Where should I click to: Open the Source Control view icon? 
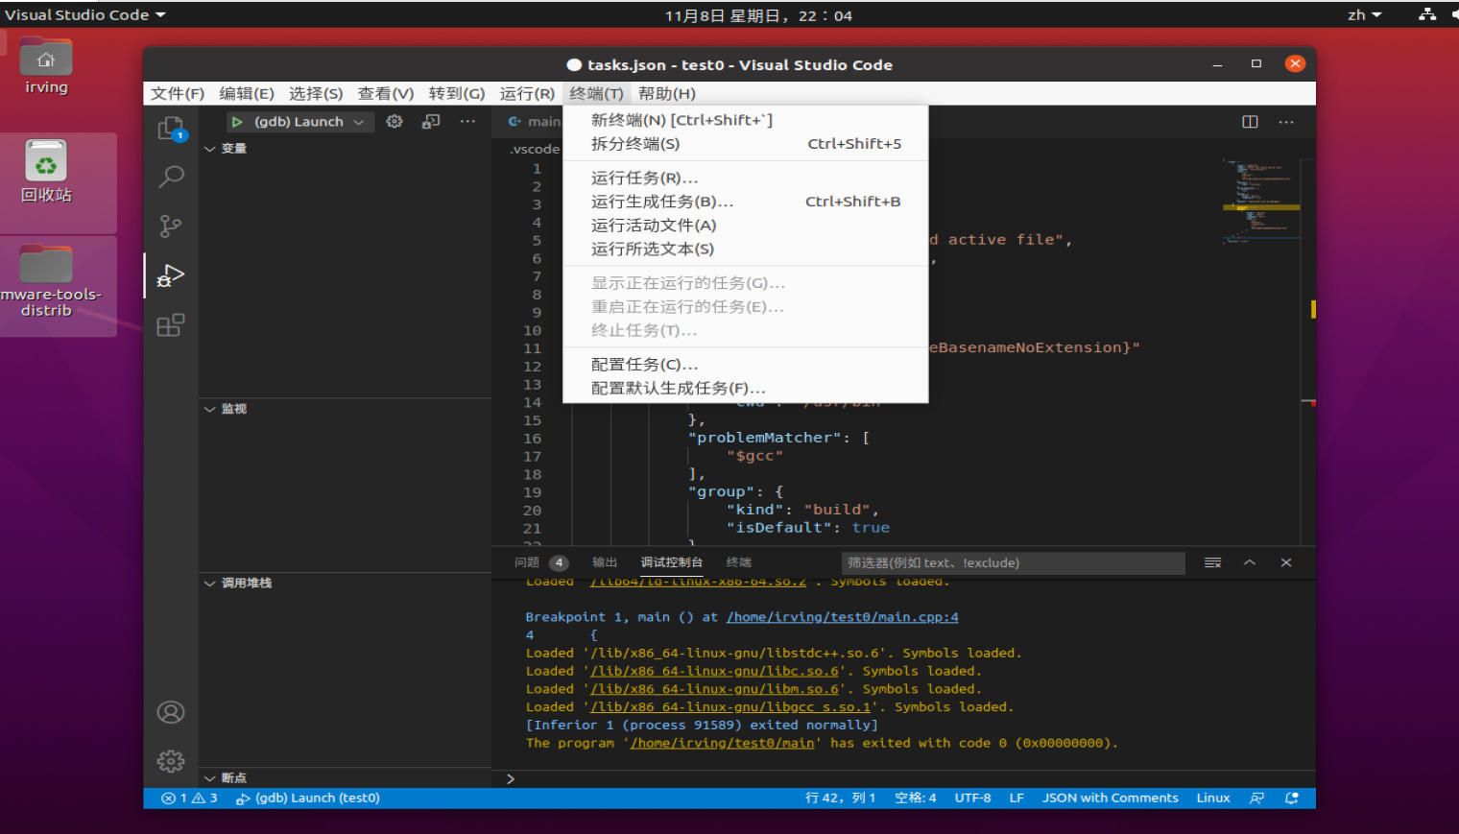point(171,226)
